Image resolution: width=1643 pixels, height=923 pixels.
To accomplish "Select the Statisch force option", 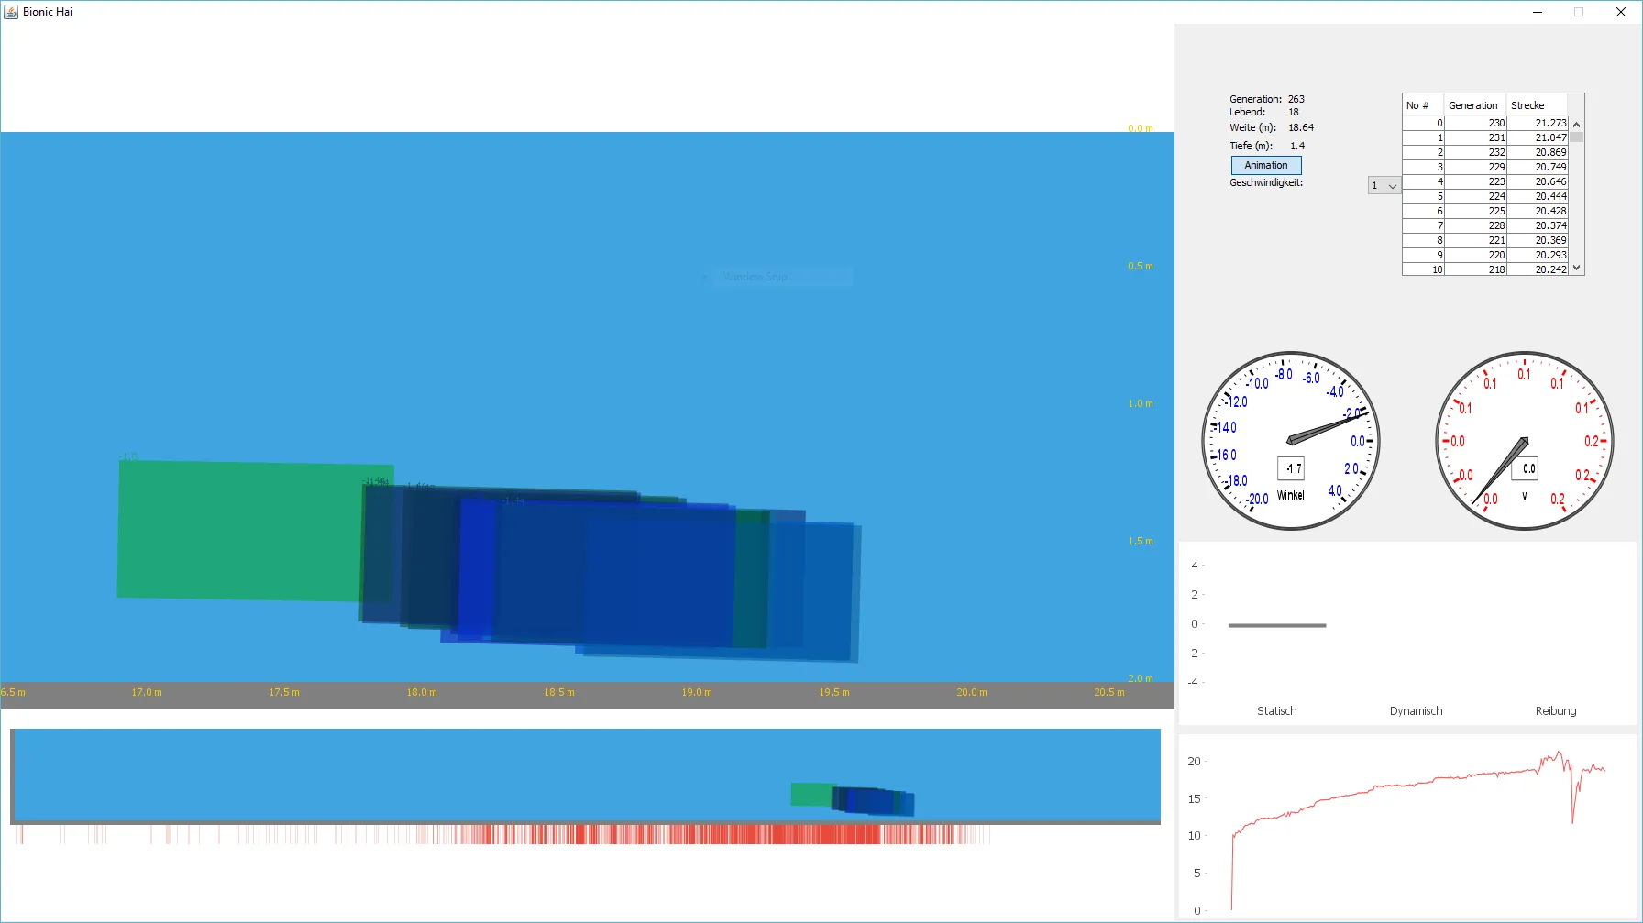I will [x=1276, y=710].
